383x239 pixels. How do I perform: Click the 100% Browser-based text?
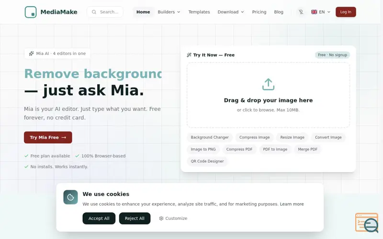click(x=103, y=156)
